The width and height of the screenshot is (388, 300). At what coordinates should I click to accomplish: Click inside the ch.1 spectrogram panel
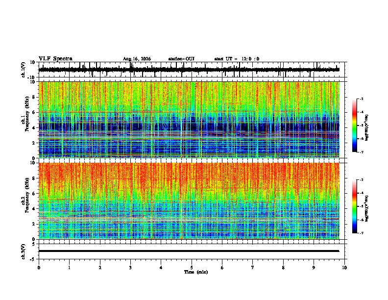pos(189,120)
